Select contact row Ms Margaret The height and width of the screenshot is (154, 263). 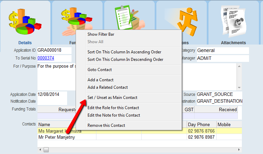coord(140,131)
